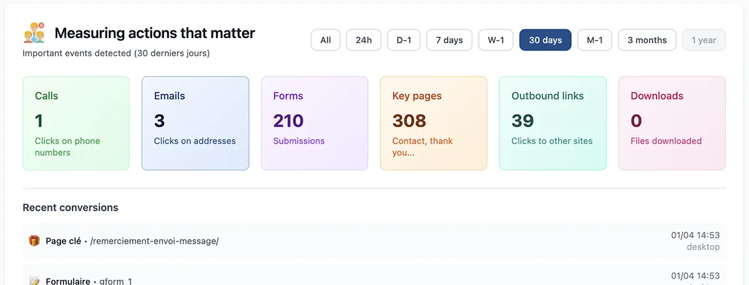This screenshot has height=285, width=749.
Task: Open the Emails stat card
Action: point(195,123)
